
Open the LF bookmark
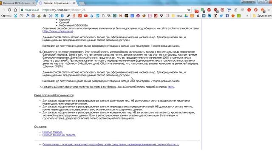pyautogui.click(x=68, y=16)
